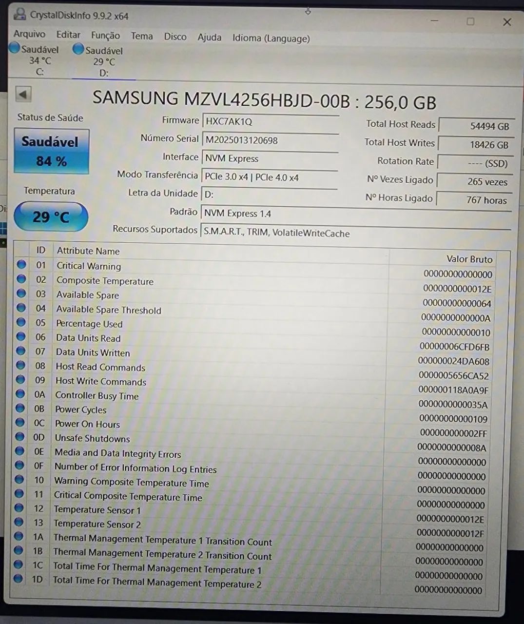
Task: Select the Percentage Used attribute name
Action: (89, 324)
